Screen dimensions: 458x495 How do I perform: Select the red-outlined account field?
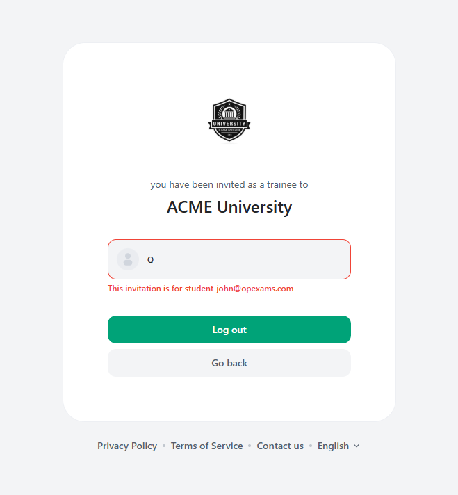(229, 259)
